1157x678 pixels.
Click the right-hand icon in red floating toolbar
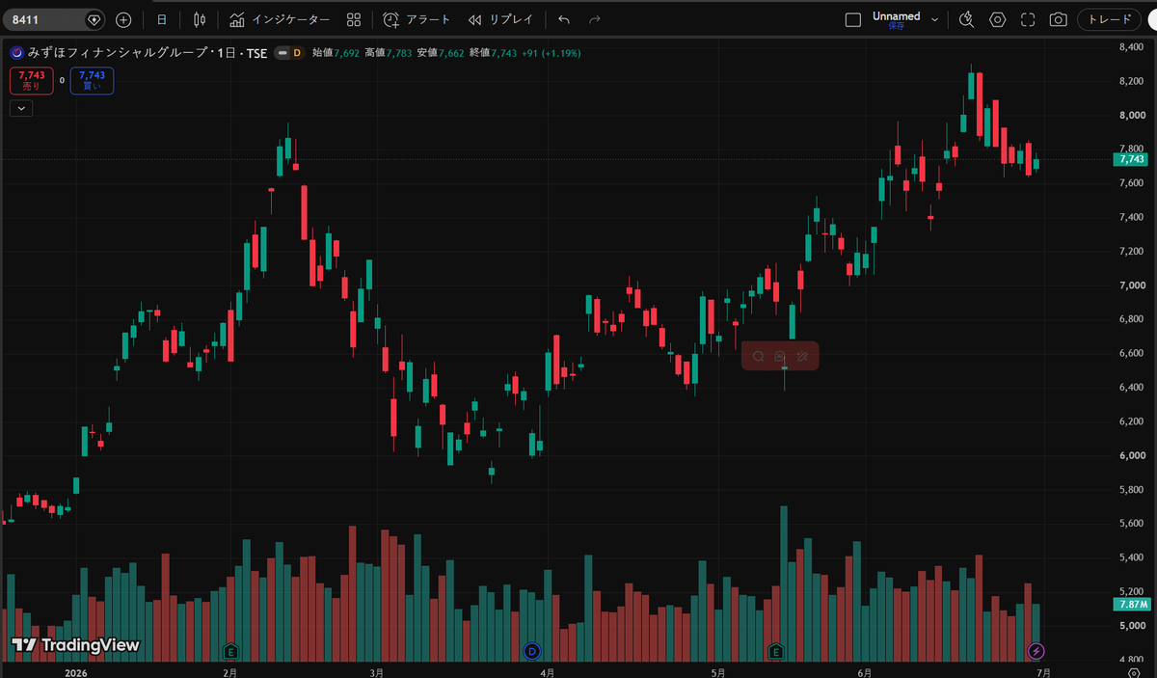802,357
